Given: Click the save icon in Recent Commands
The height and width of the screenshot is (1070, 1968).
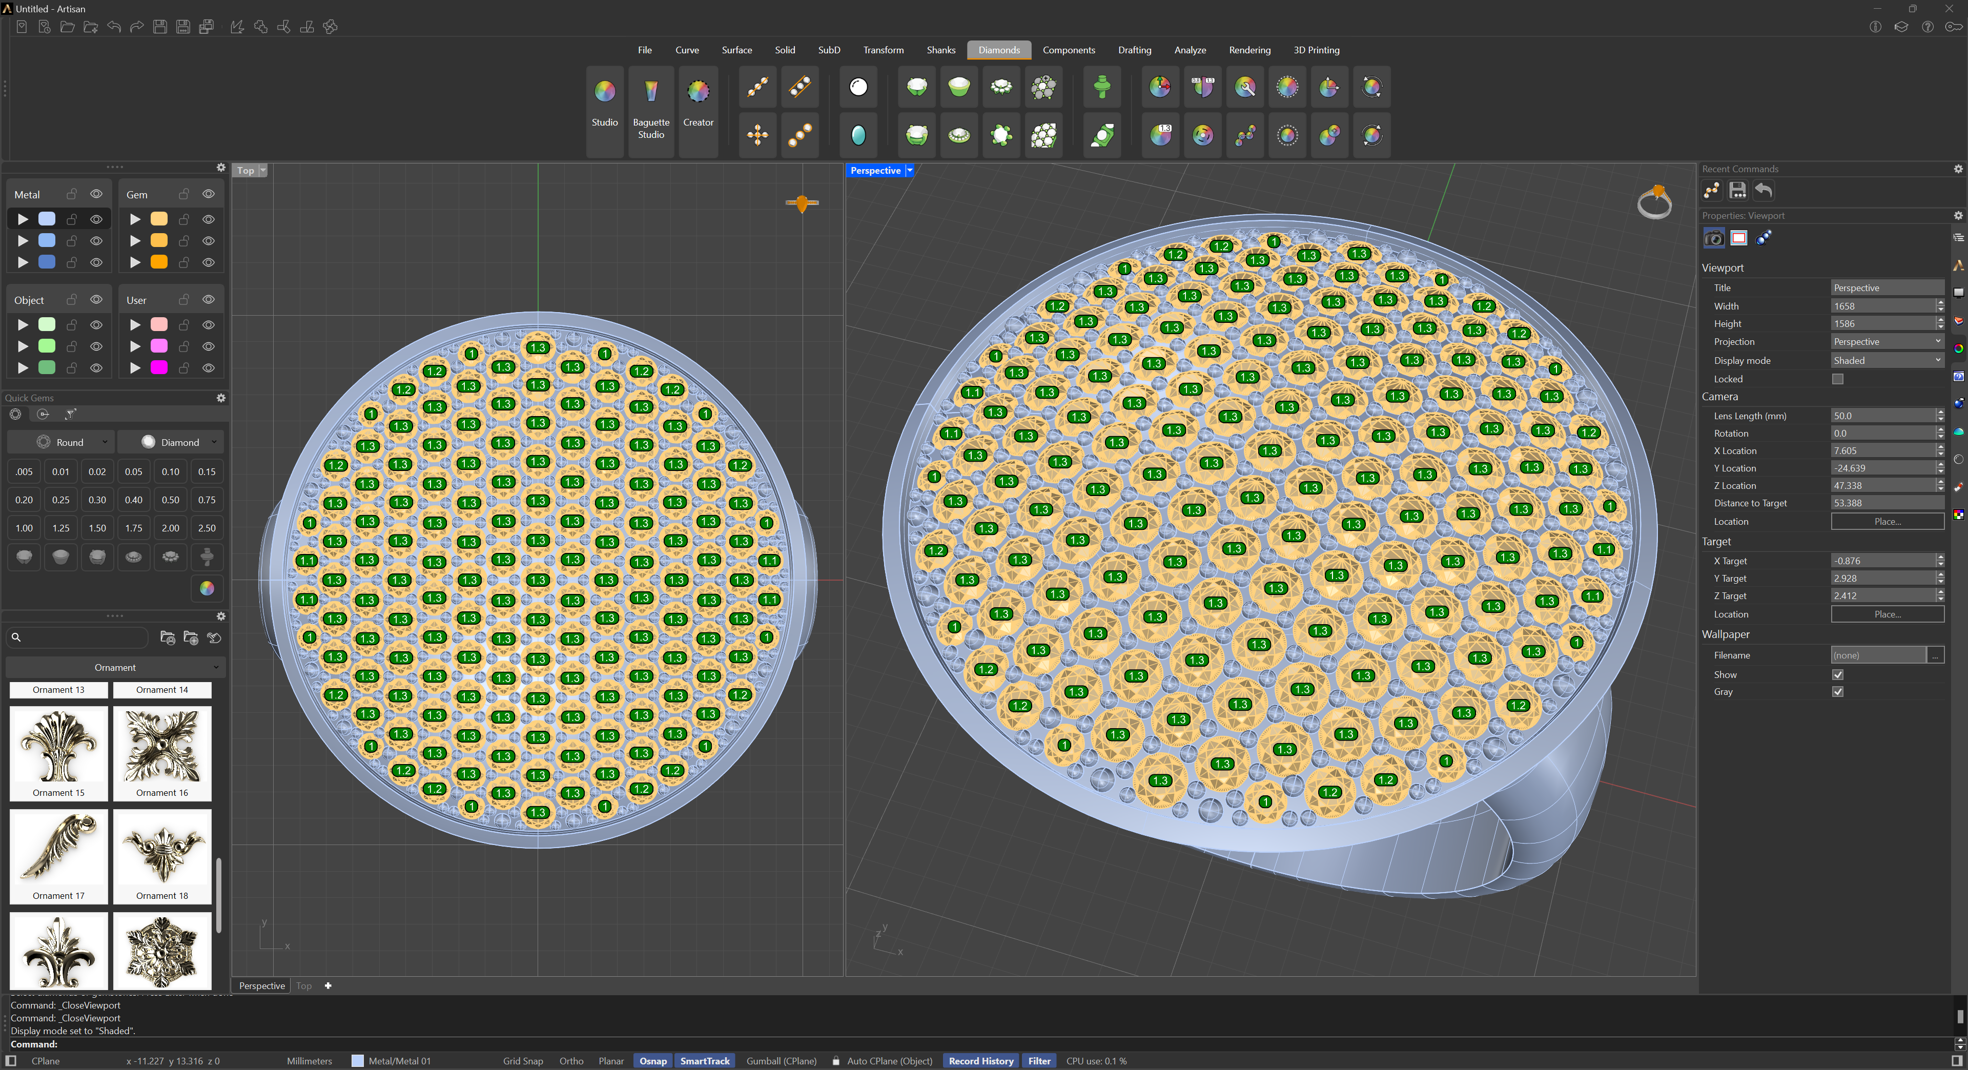Looking at the screenshot, I should tap(1737, 190).
